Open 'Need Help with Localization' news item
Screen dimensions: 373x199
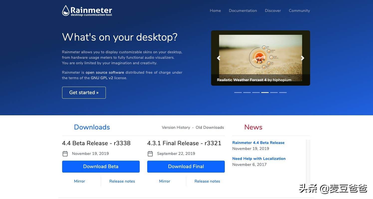click(x=259, y=159)
